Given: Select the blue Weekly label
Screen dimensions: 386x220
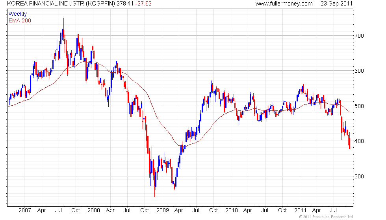Looking at the screenshot, I should tap(18, 14).
